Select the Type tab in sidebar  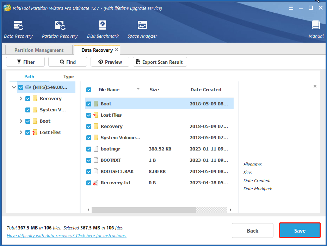click(68, 76)
